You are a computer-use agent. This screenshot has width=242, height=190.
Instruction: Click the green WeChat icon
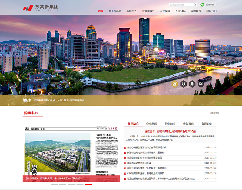(x=202, y=5)
